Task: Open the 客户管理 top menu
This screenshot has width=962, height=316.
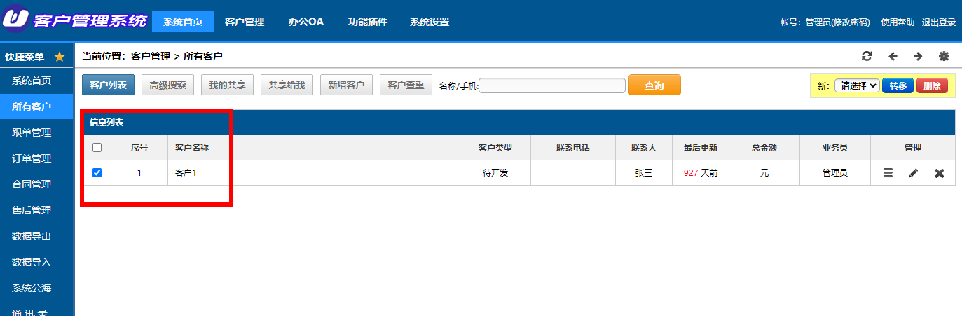Action: tap(245, 22)
